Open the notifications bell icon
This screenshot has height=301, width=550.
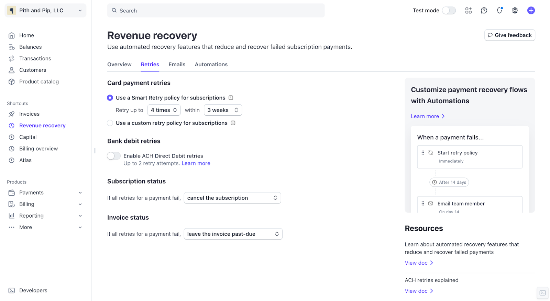click(x=499, y=11)
